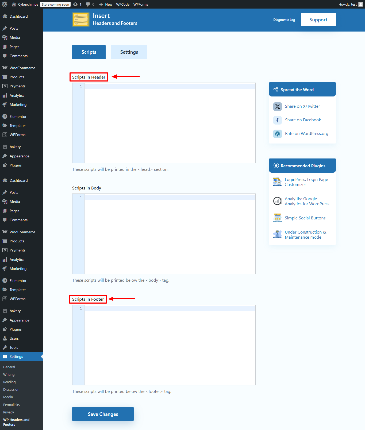Open Writing settings submenu
The image size is (365, 430).
(9, 374)
